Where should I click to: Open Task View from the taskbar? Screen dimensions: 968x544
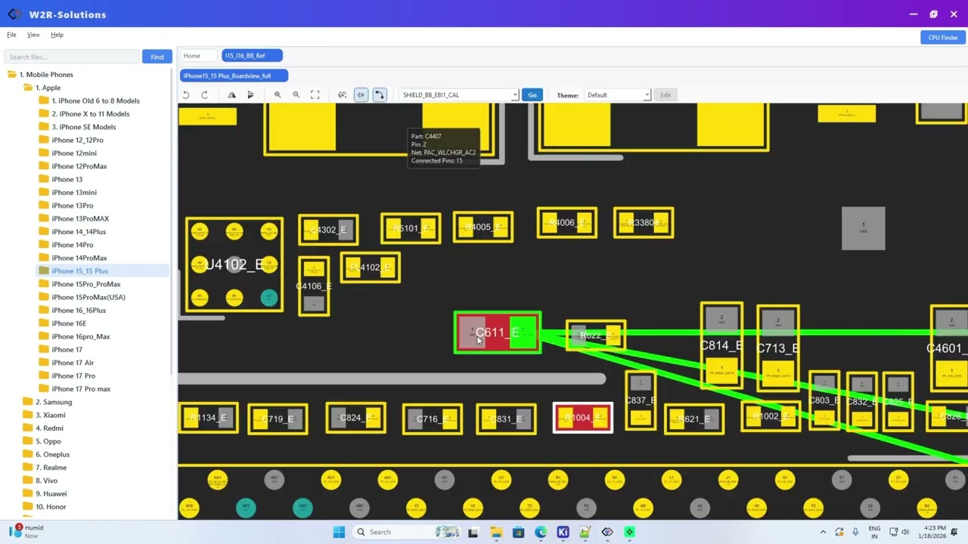473,532
